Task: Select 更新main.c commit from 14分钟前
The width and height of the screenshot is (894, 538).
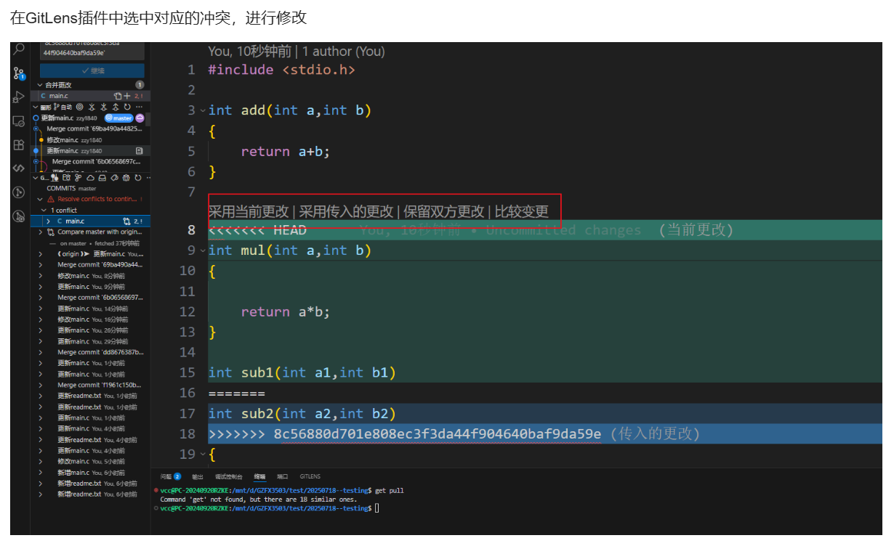Action: [93, 309]
